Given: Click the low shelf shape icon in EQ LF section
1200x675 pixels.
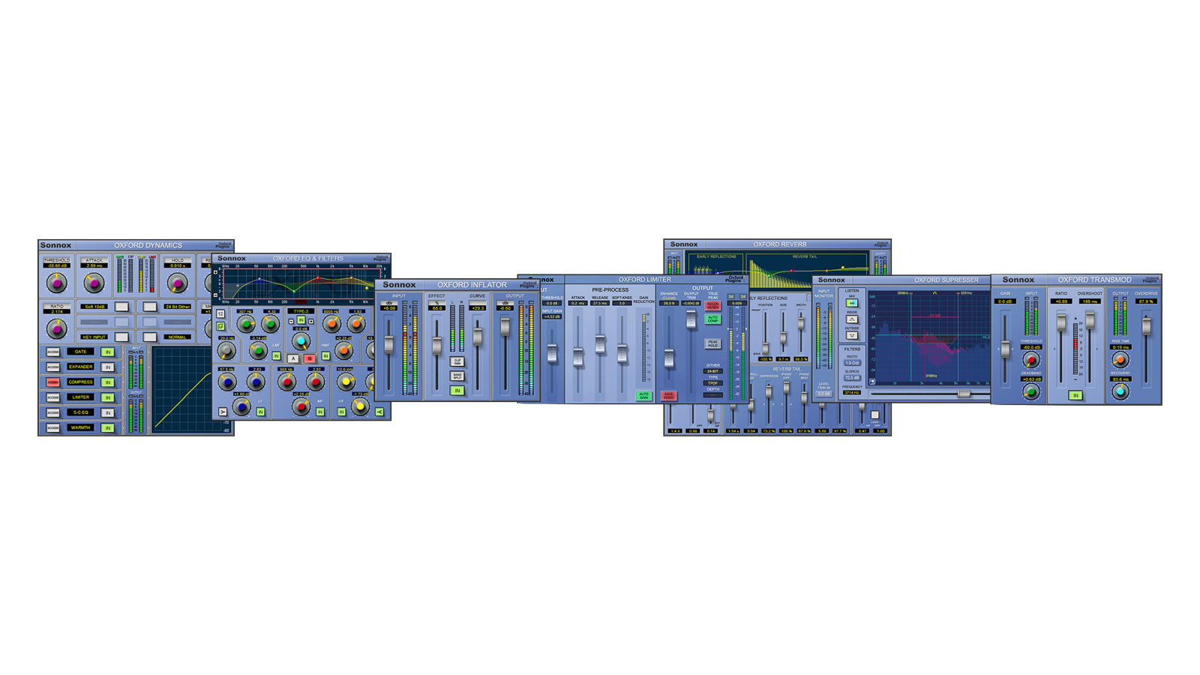Looking at the screenshot, I should coord(223,412).
